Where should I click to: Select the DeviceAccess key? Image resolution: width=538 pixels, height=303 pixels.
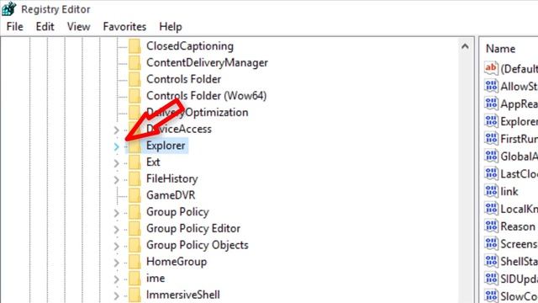coord(179,129)
